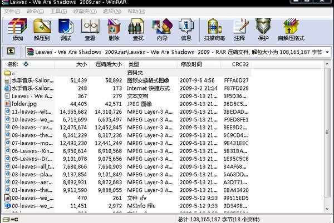Image resolution: width=334 pixels, height=223 pixels.
Task: Click the 信息 (Info) toolbar icon
Action: [x=186, y=26]
